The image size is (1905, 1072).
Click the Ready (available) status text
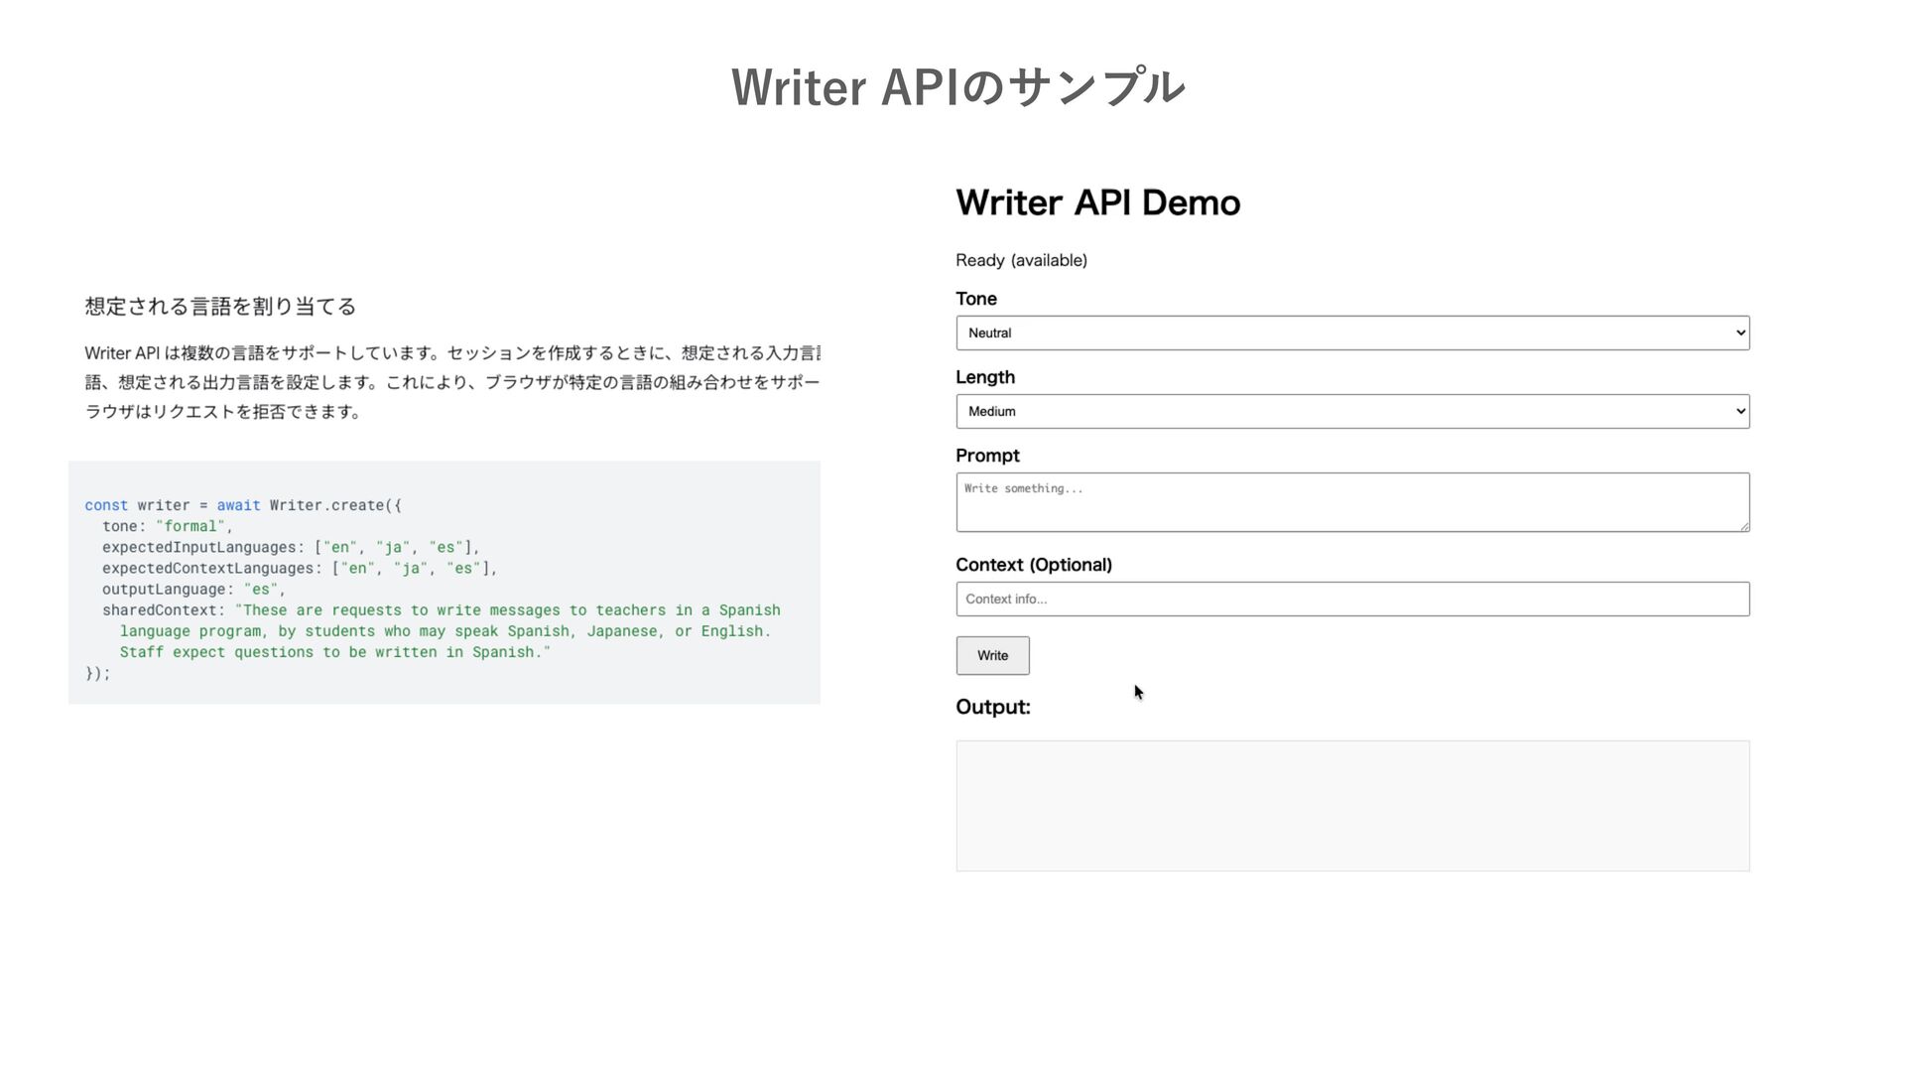click(x=1021, y=260)
